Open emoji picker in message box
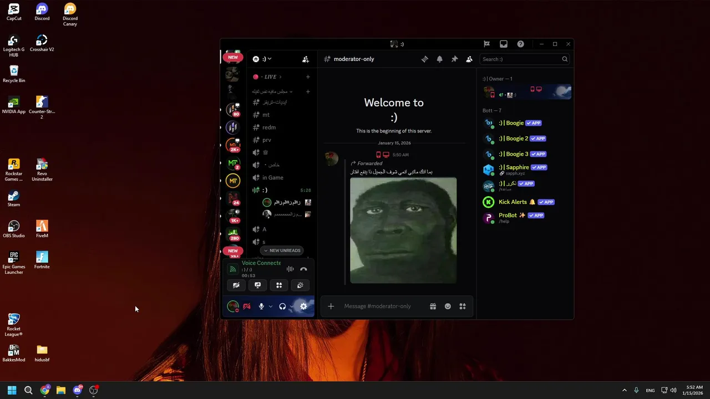710x399 pixels. pos(448,306)
